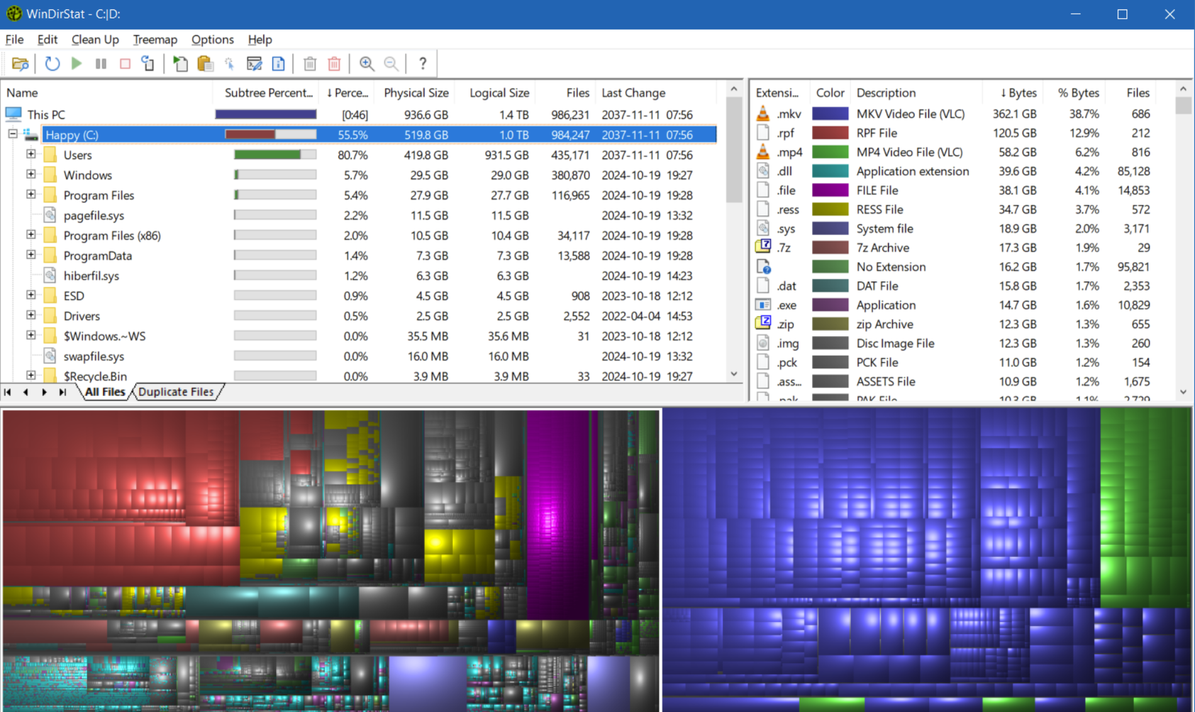Click the command prompt here icon
The height and width of the screenshot is (712, 1195).
[254, 63]
